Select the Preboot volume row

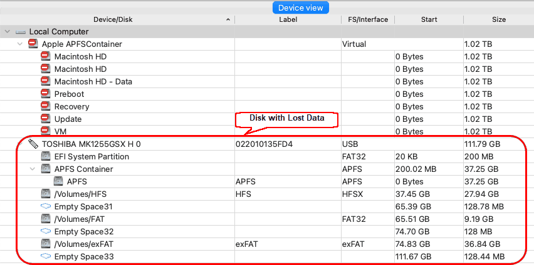(267, 94)
